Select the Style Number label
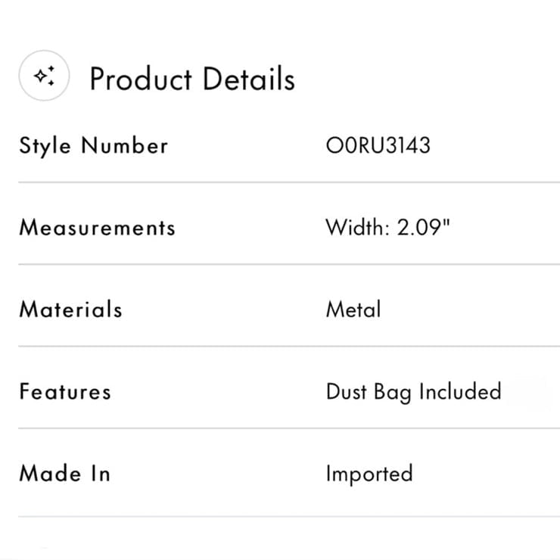This screenshot has height=560, width=560. pyautogui.click(x=94, y=146)
